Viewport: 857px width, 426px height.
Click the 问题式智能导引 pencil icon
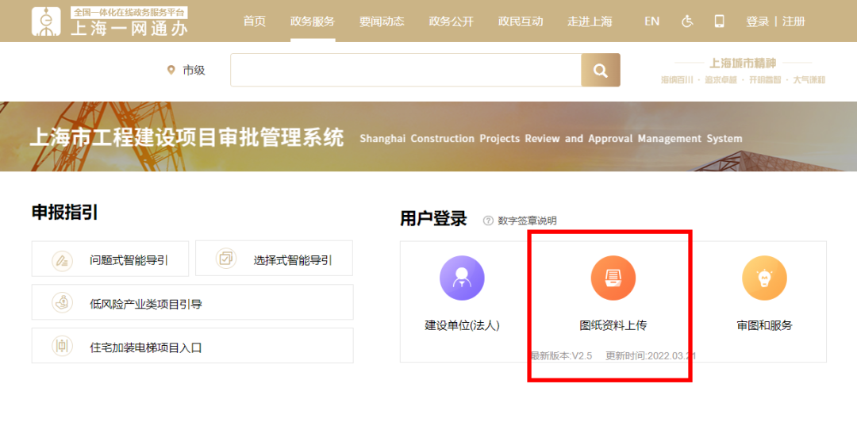[61, 260]
